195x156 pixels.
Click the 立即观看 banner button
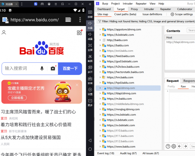pos(17,98)
